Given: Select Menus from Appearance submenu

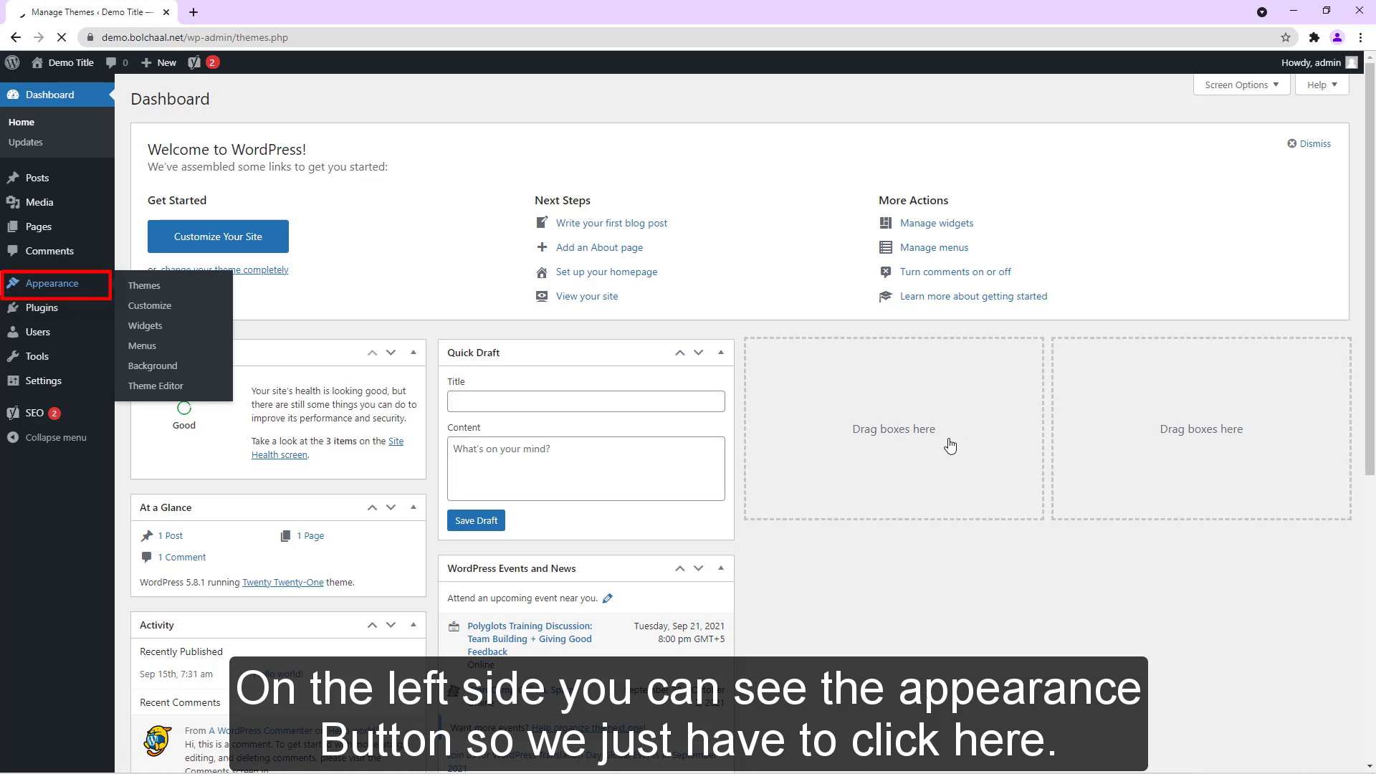Looking at the screenshot, I should tap(142, 345).
